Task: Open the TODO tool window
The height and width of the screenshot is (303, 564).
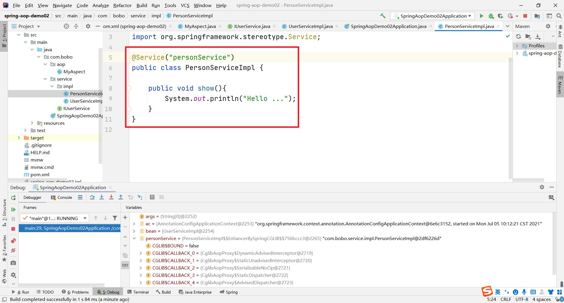Action: click(45, 292)
